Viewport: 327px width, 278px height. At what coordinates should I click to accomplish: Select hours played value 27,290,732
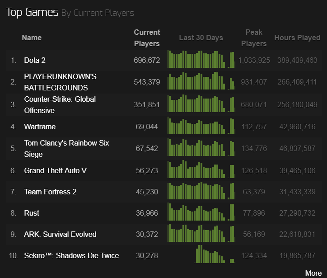(x=297, y=213)
